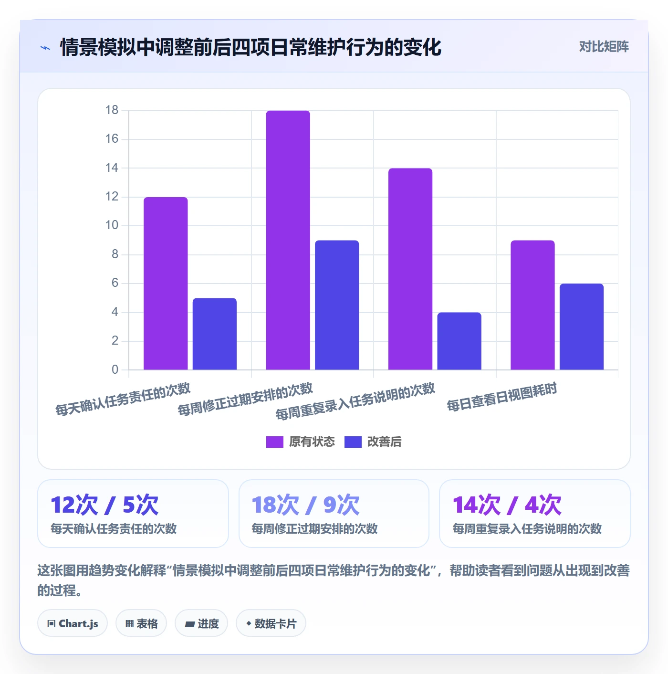Click the lightning icon beside the title
Image resolution: width=668 pixels, height=674 pixels.
coord(45,48)
